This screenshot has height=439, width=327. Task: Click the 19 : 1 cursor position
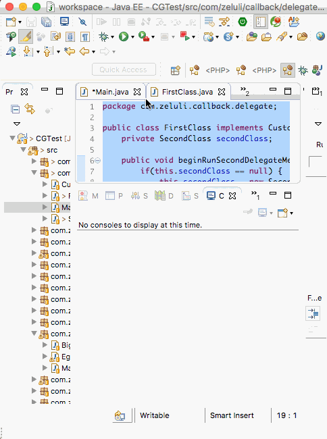click(286, 415)
